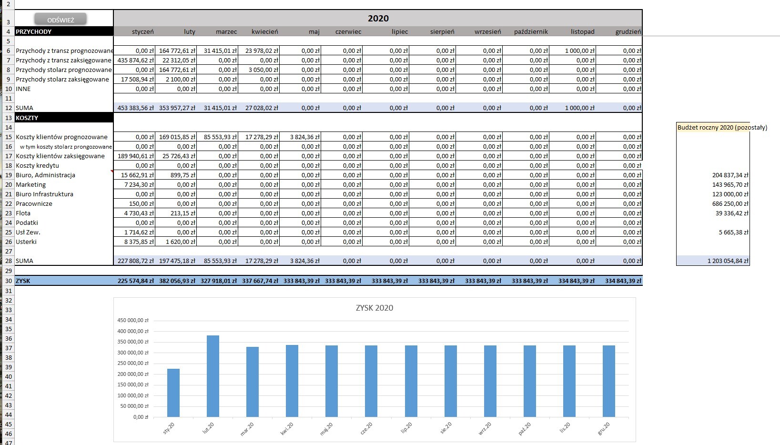Click the ZYSK 2020 chart title
This screenshot has width=780, height=445.
(x=375, y=308)
